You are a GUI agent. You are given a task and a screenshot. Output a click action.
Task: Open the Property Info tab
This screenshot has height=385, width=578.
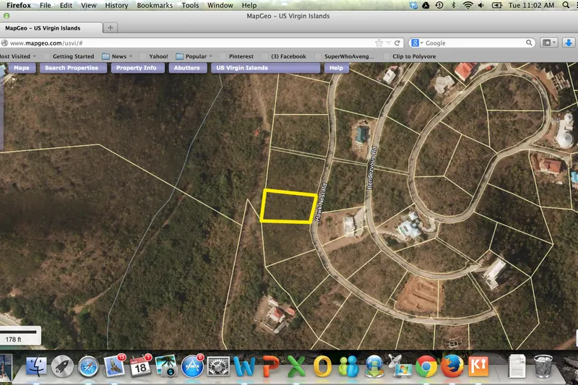pos(136,68)
